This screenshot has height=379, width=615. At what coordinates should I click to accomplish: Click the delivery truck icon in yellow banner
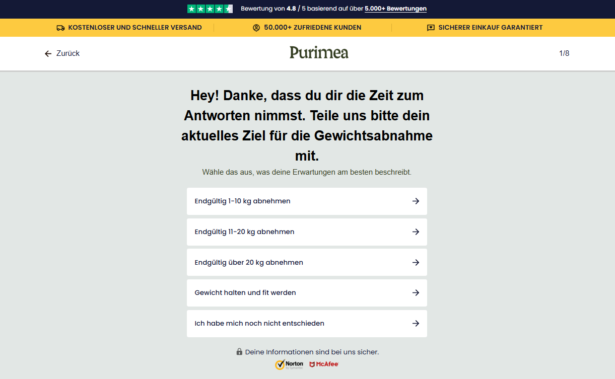click(x=60, y=28)
